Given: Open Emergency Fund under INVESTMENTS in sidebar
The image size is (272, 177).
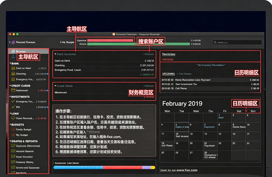Looking at the screenshot, I should (29, 102).
